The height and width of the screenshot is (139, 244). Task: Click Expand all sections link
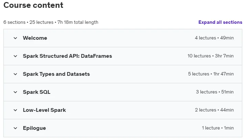220,22
